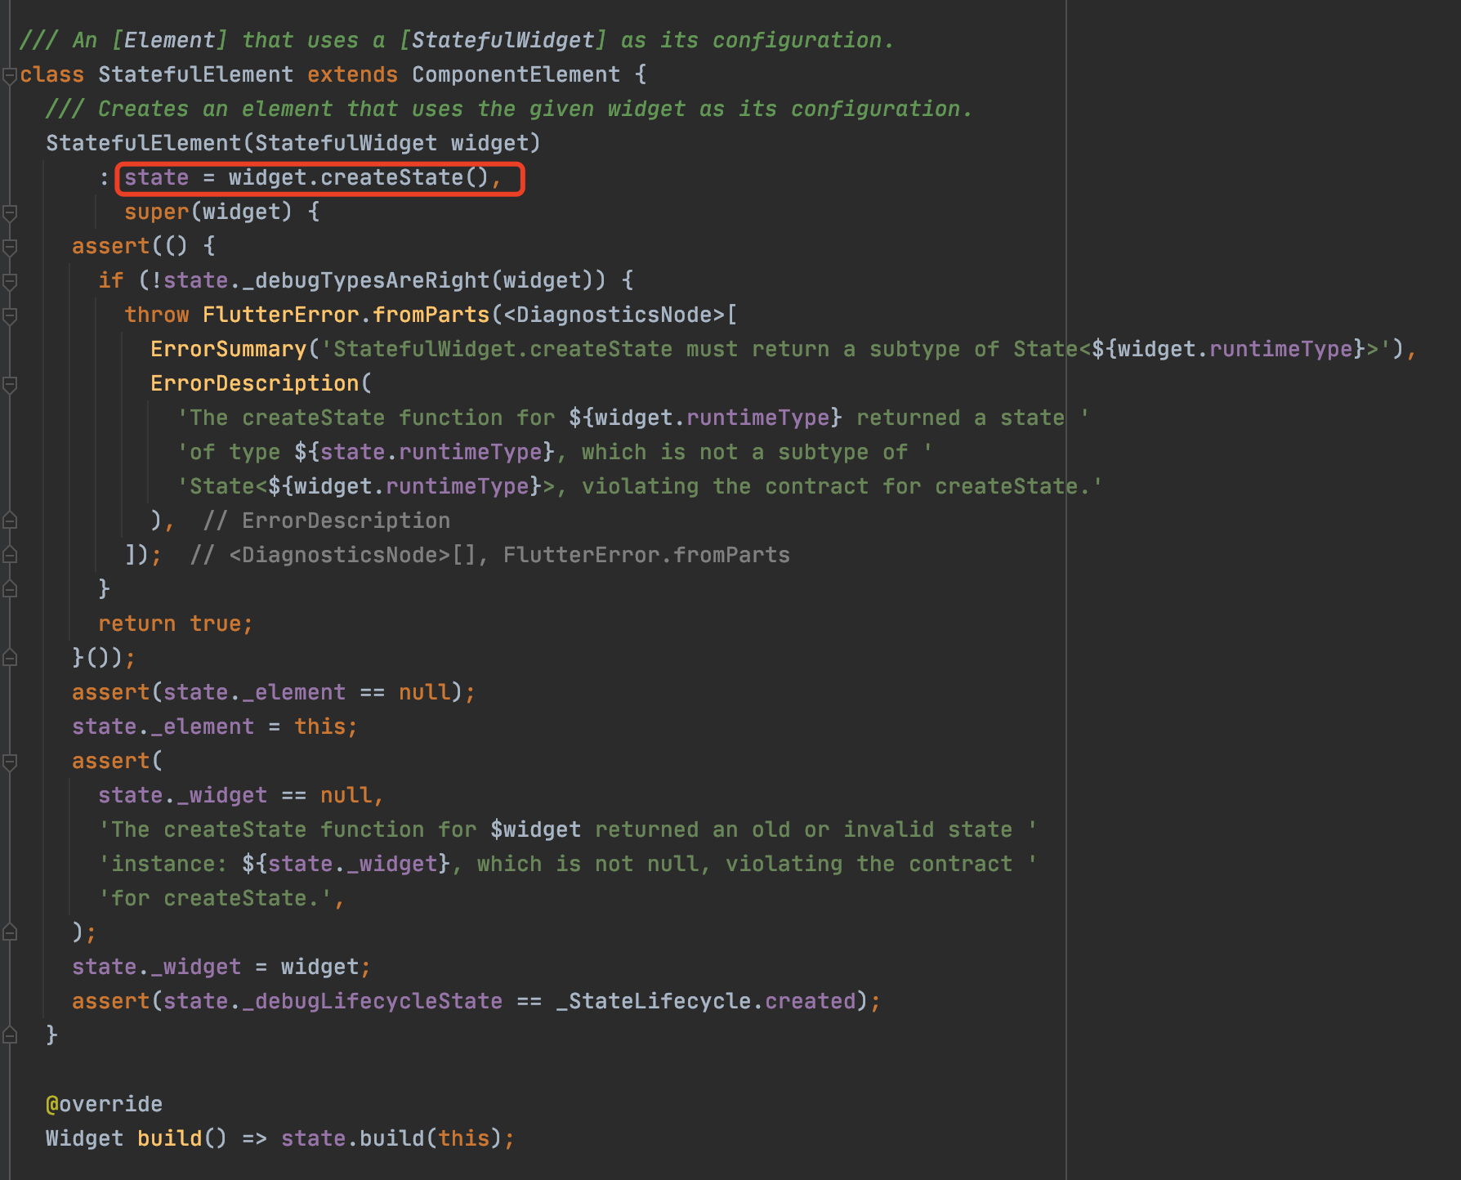The width and height of the screenshot is (1461, 1180).
Task: Click '_debugLifecycleState' in the last assert
Action: 372,1001
